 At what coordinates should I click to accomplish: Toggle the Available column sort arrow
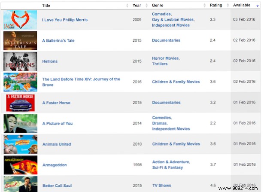click(x=257, y=6)
